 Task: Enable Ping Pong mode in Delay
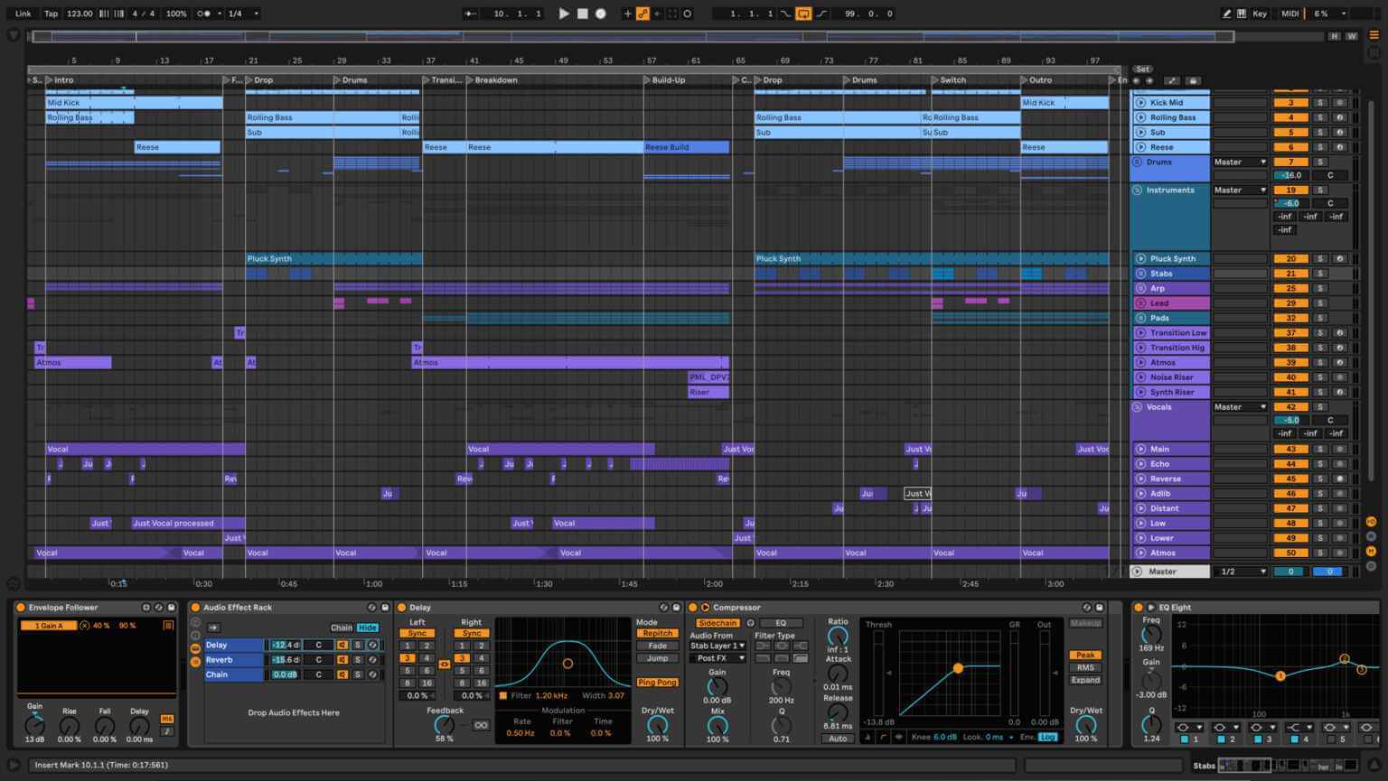(x=657, y=683)
